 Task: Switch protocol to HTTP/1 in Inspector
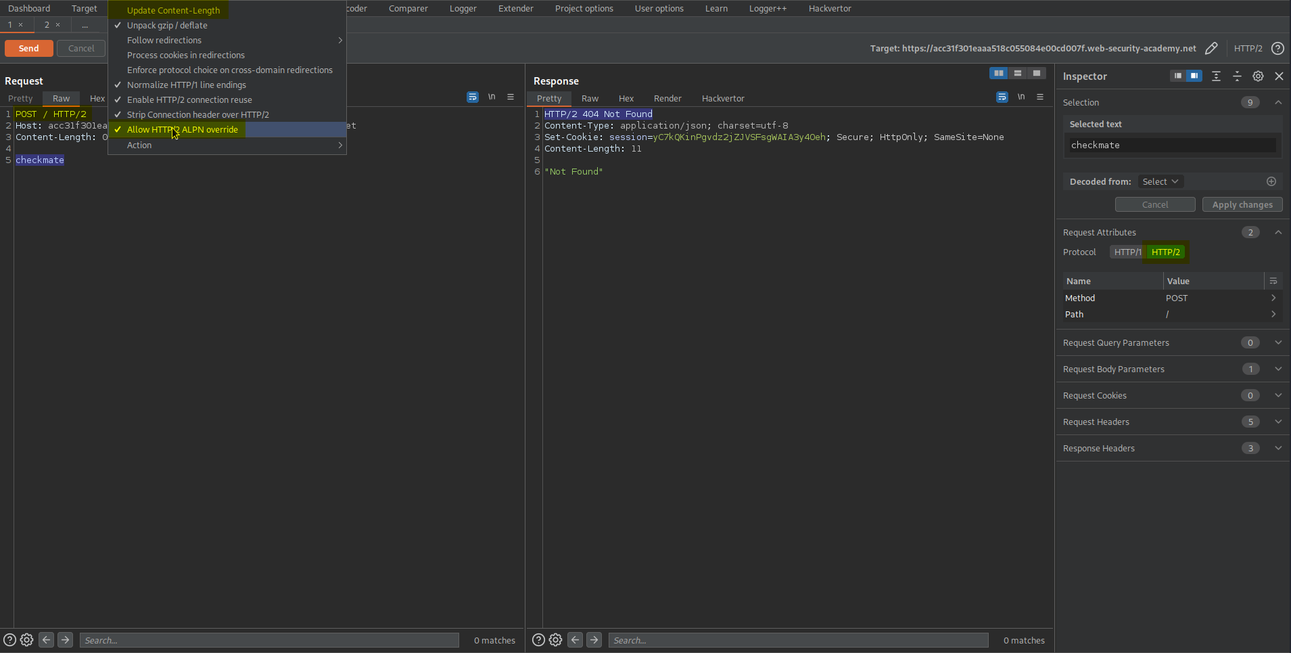(1127, 252)
